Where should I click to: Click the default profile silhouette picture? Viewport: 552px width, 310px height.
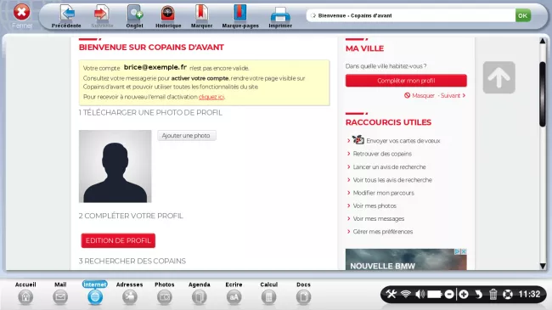(115, 166)
